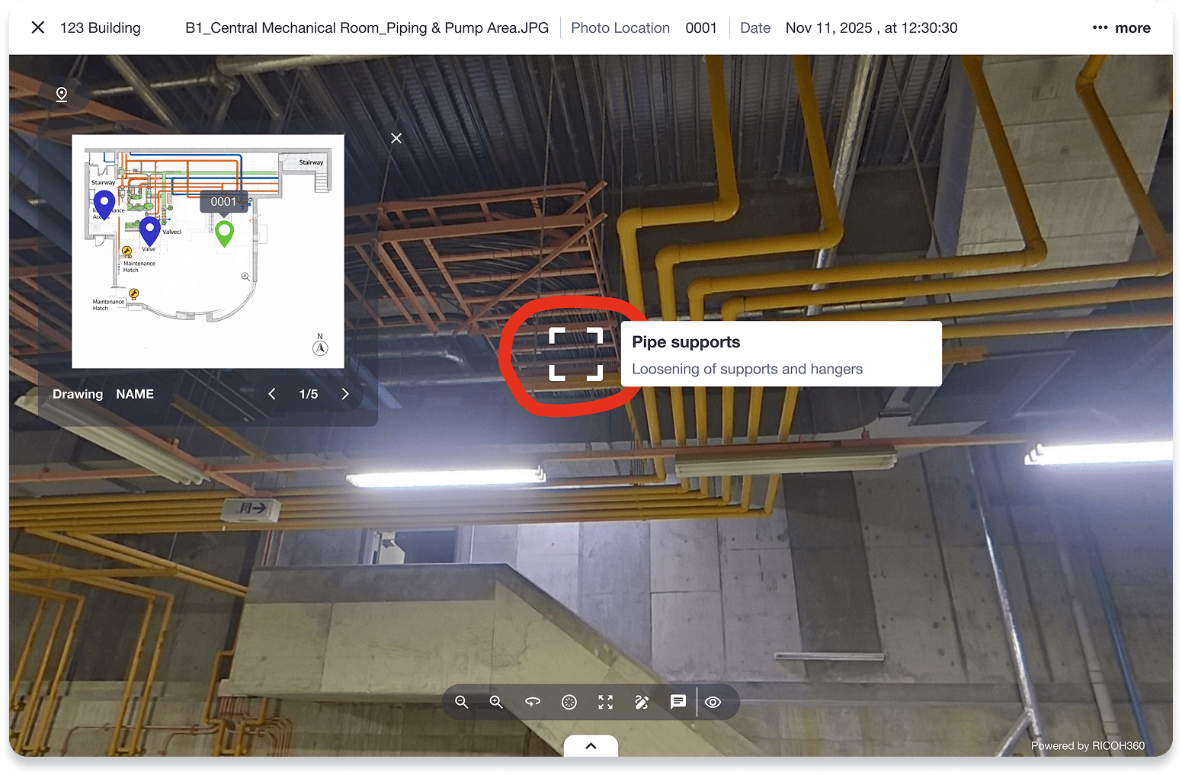Click the location pin icon top left

(x=61, y=94)
